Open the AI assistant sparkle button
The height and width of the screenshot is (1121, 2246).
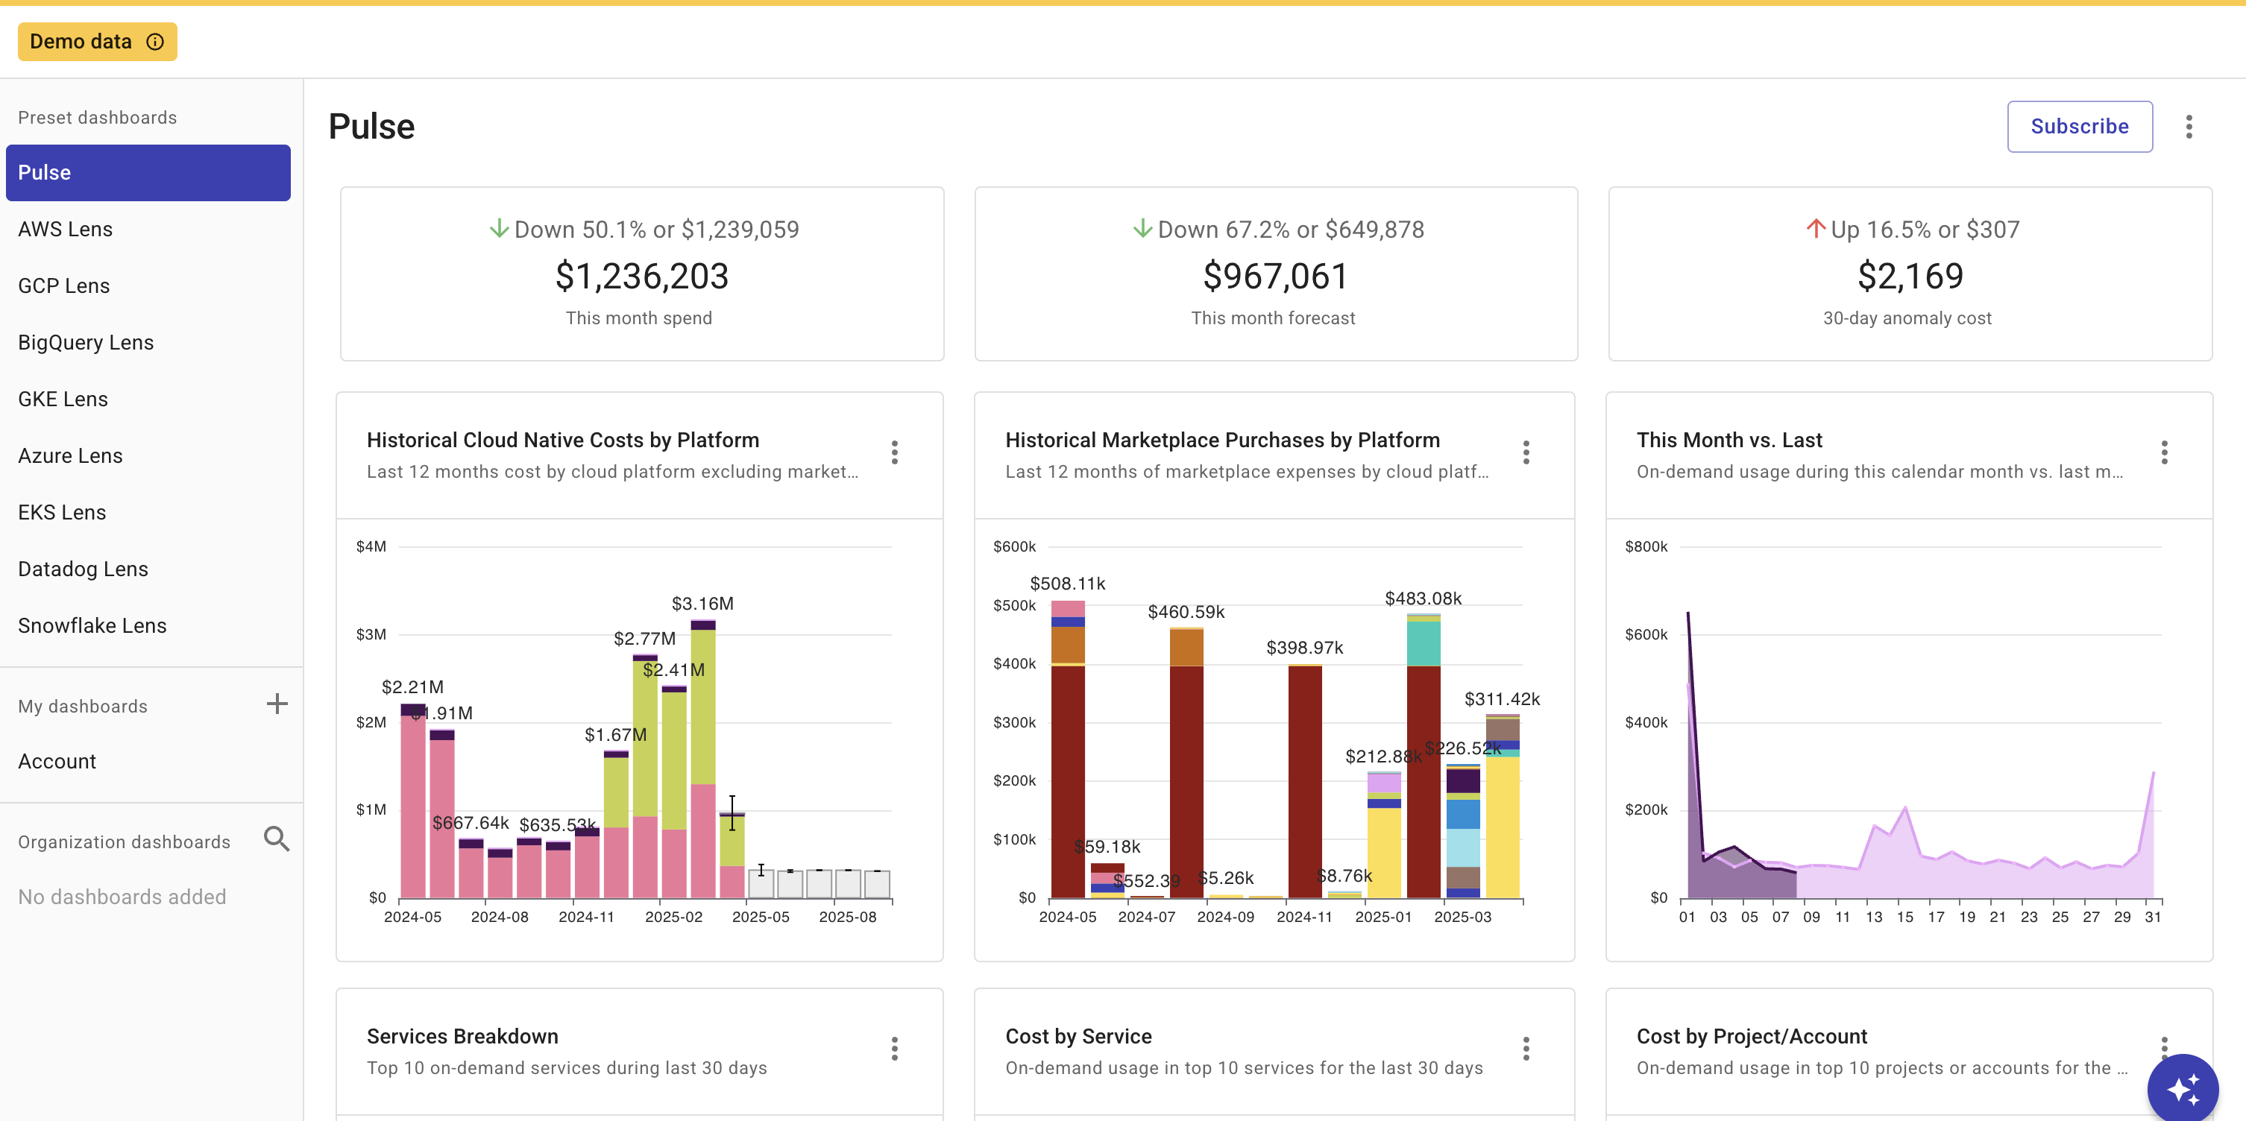(2183, 1088)
